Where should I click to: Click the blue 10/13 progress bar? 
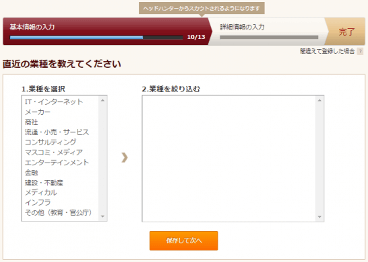(x=96, y=37)
